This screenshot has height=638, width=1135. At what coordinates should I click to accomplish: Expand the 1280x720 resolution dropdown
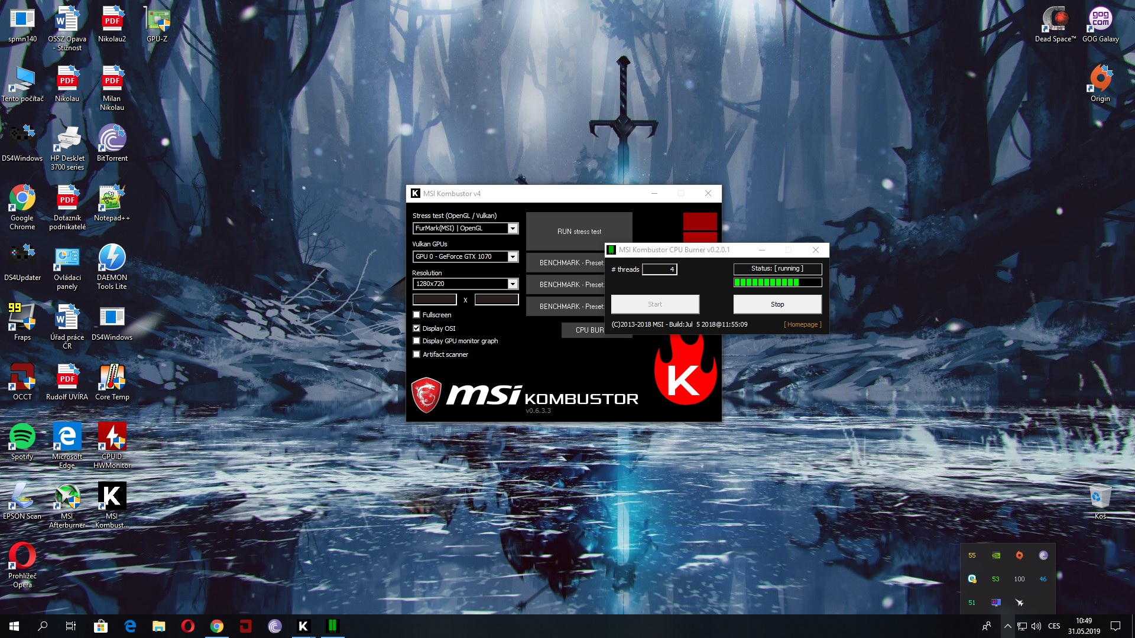pos(513,284)
